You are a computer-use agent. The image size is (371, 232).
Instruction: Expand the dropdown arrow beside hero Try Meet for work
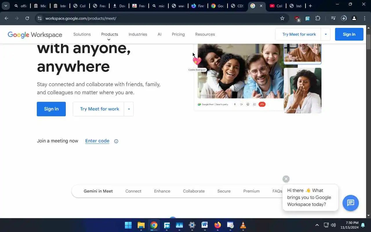tap(129, 109)
